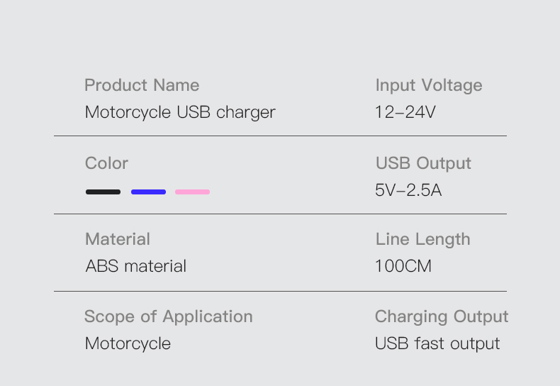Select the blue color swatch
This screenshot has width=560, height=386.
(x=149, y=192)
